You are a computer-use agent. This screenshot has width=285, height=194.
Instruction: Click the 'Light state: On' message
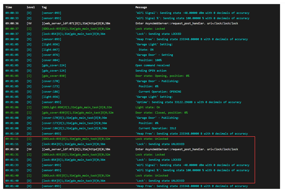pos(148,107)
